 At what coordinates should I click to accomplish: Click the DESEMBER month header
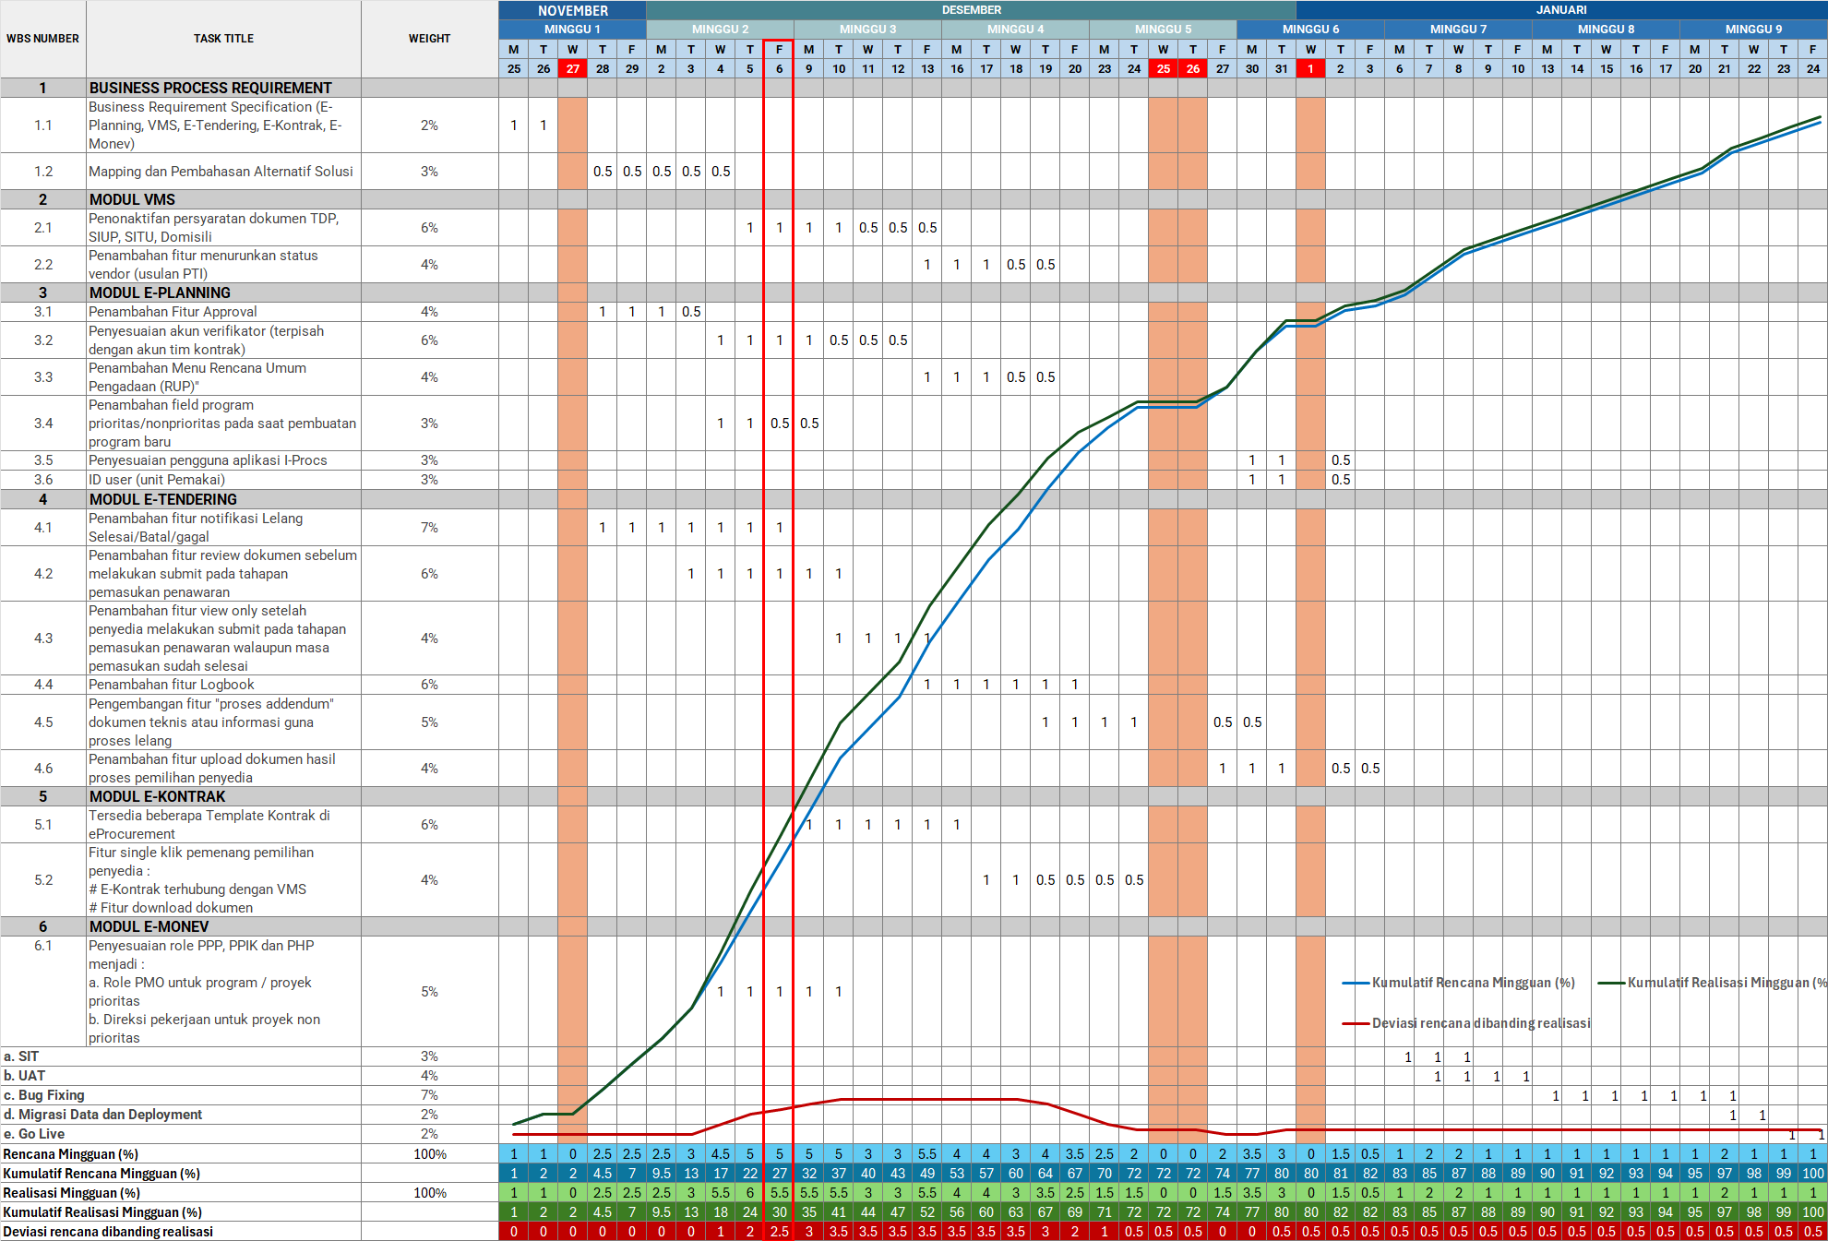click(x=971, y=10)
